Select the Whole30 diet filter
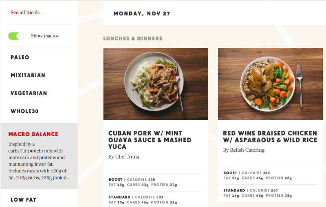 point(24,111)
